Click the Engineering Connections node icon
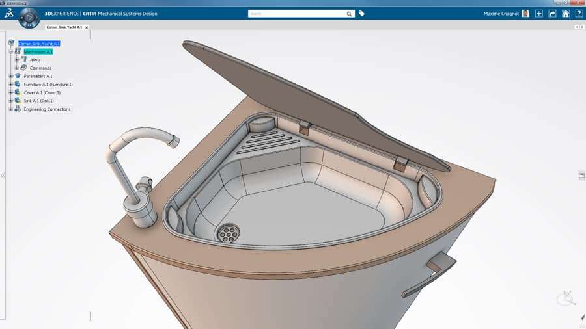Screen dimensions: 586x329 (18, 109)
